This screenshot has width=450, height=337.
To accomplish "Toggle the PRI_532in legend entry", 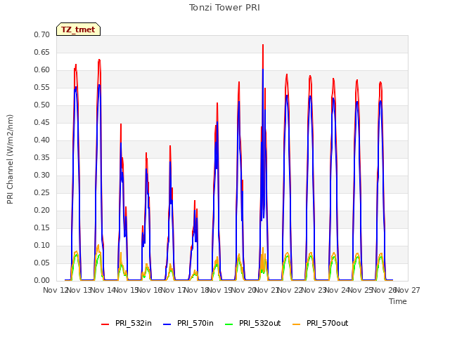I will click(x=127, y=323).
